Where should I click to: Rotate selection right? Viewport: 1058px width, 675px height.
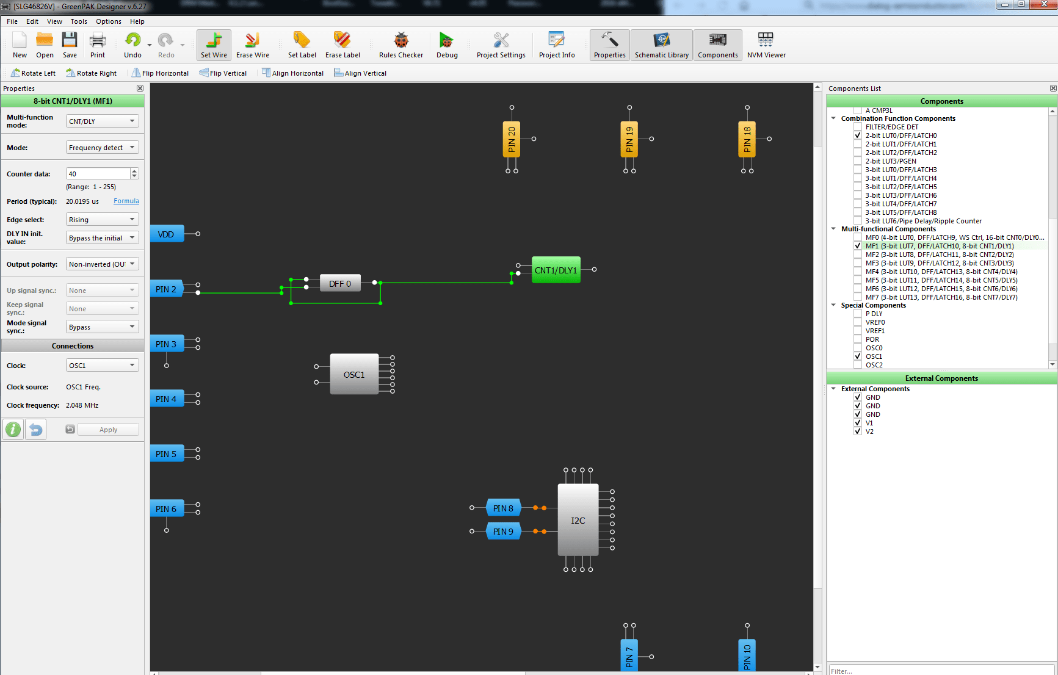pos(92,73)
